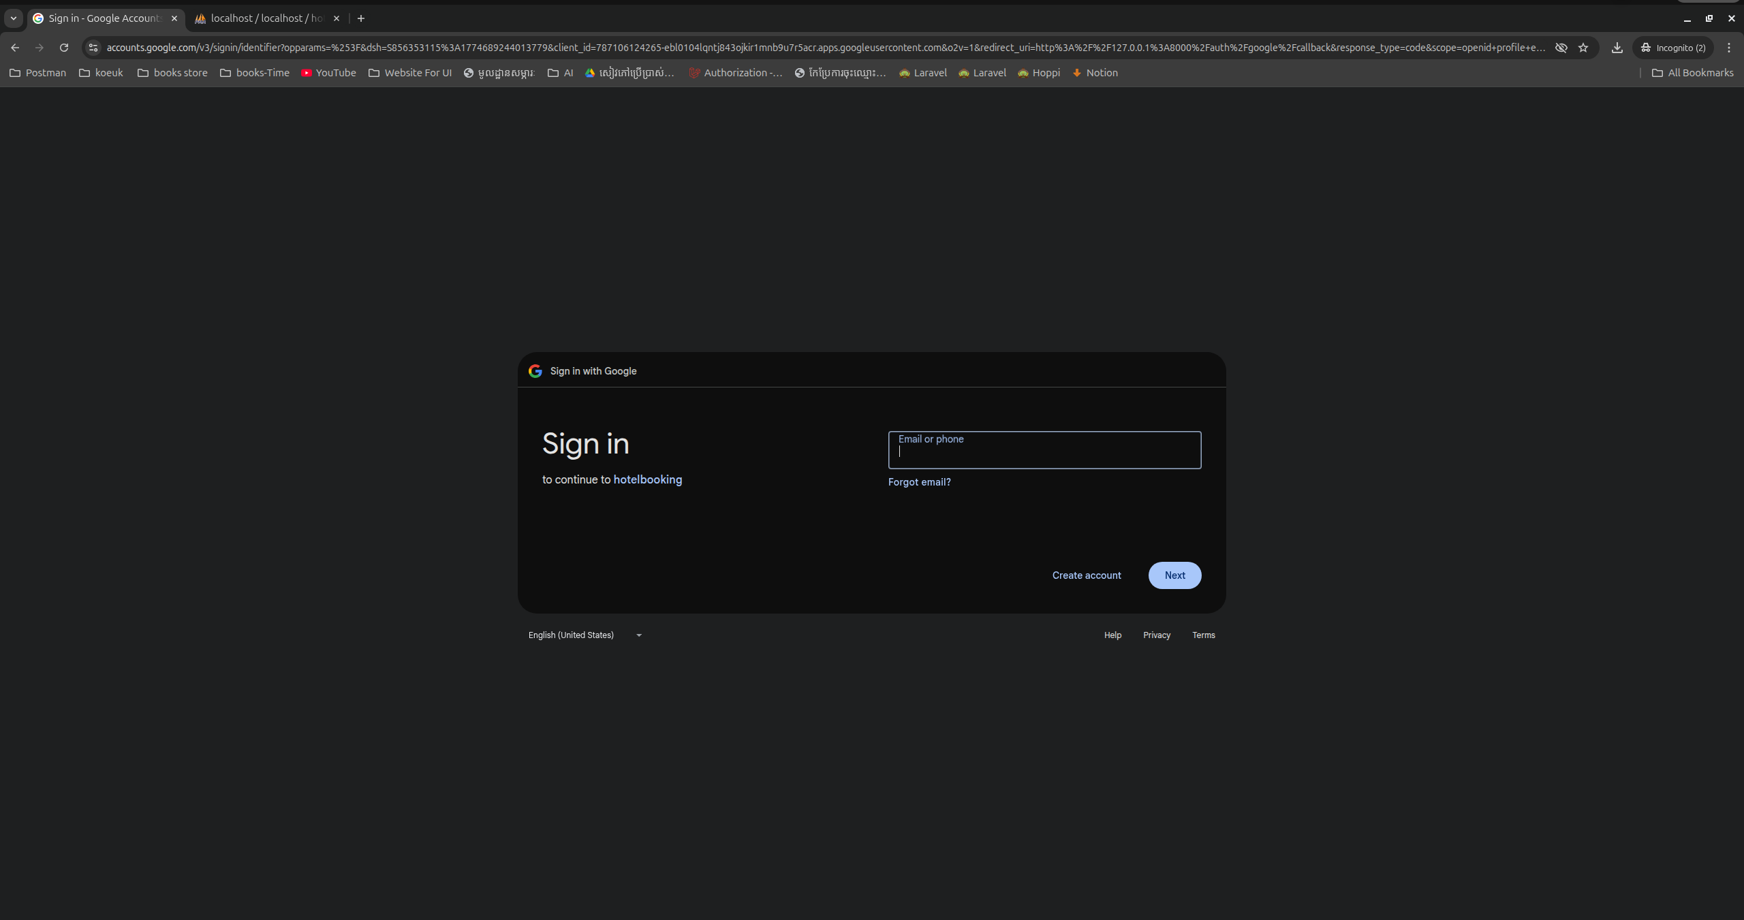Reload the current page

[64, 48]
